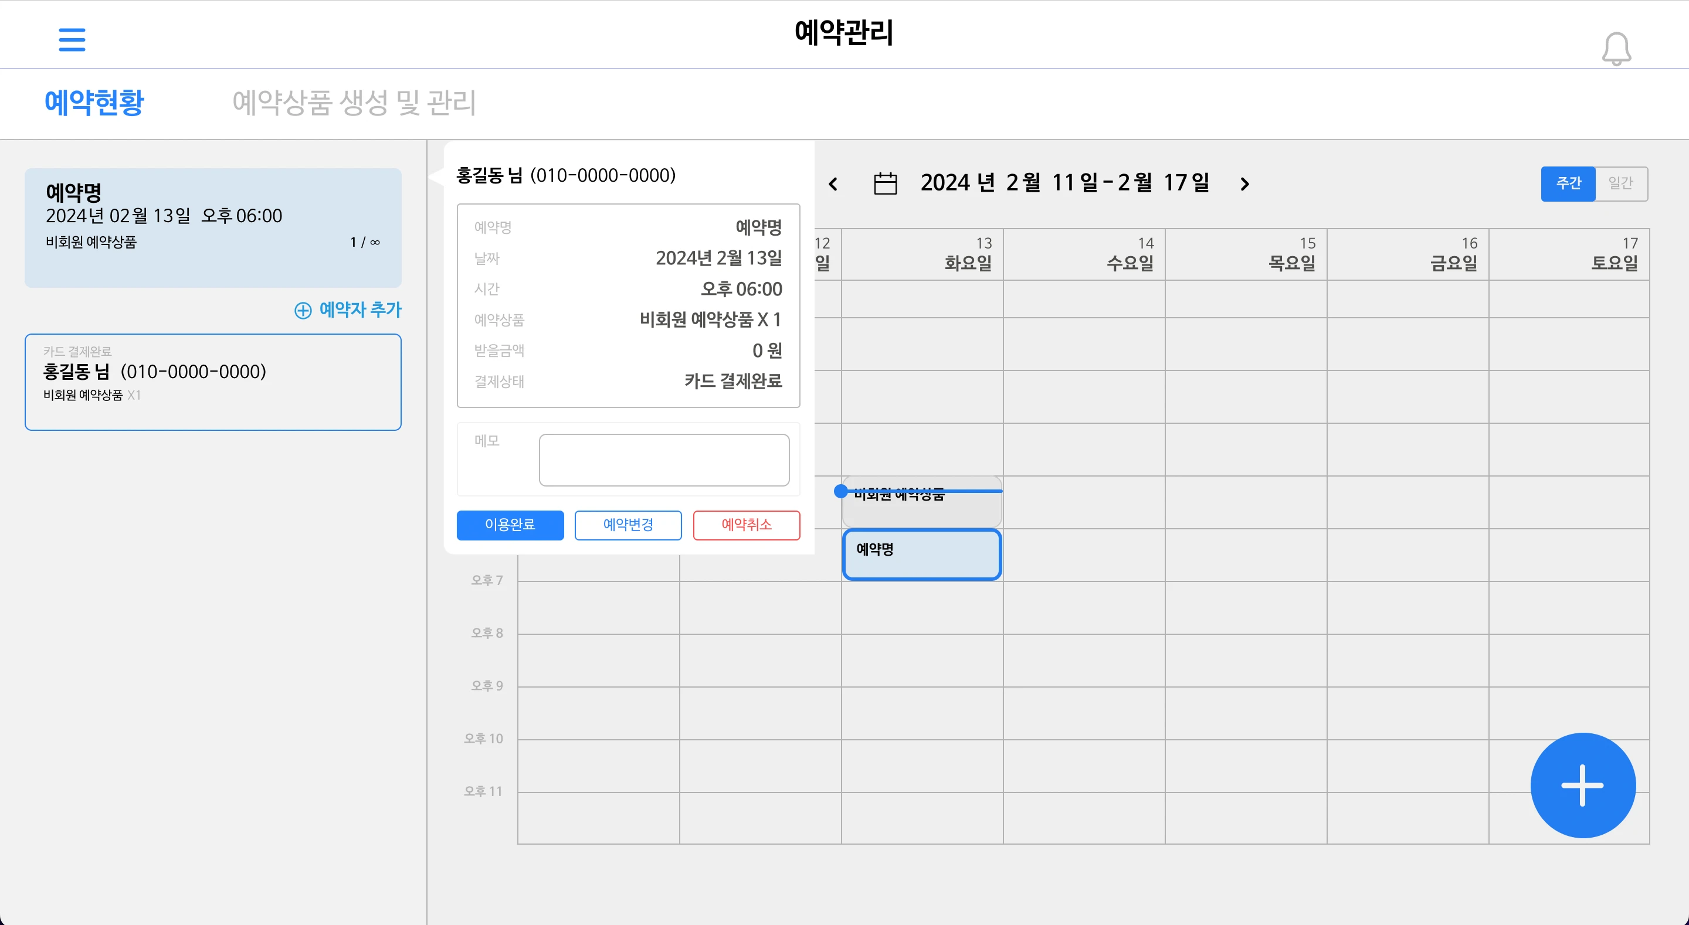Click the 14 수요일 column header
The height and width of the screenshot is (925, 1689).
point(1084,255)
